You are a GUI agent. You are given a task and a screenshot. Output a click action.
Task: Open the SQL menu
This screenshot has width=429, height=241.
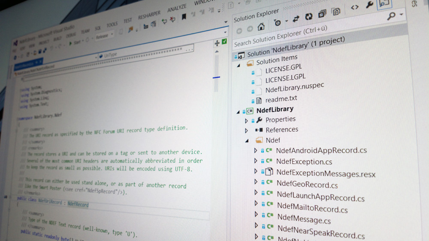click(x=98, y=28)
